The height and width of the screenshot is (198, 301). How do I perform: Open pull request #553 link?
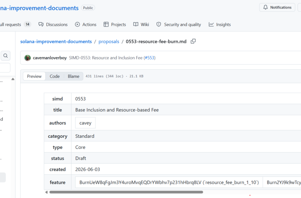coord(149,58)
